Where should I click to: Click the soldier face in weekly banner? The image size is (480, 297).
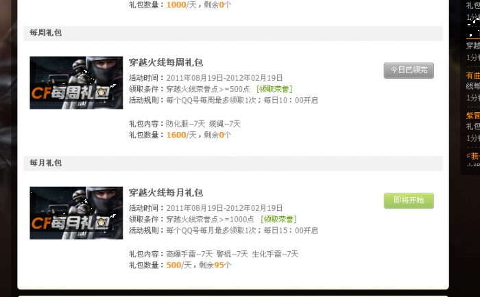pyautogui.click(x=105, y=68)
